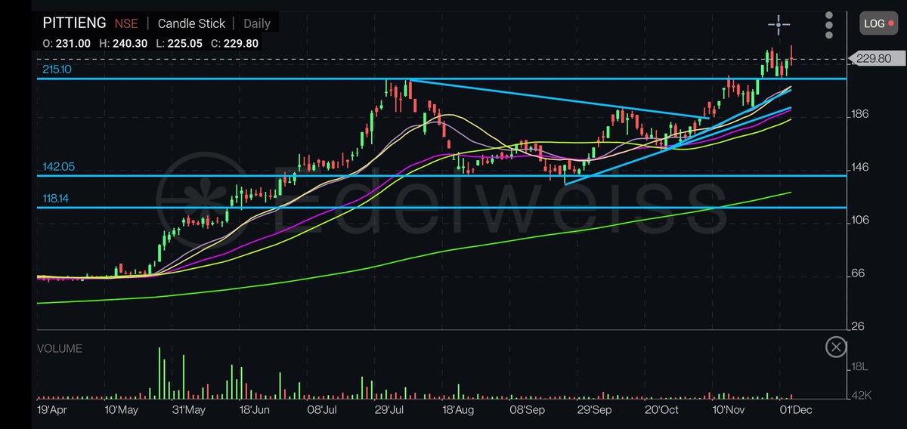Click the 106 price axis label

coord(861,220)
